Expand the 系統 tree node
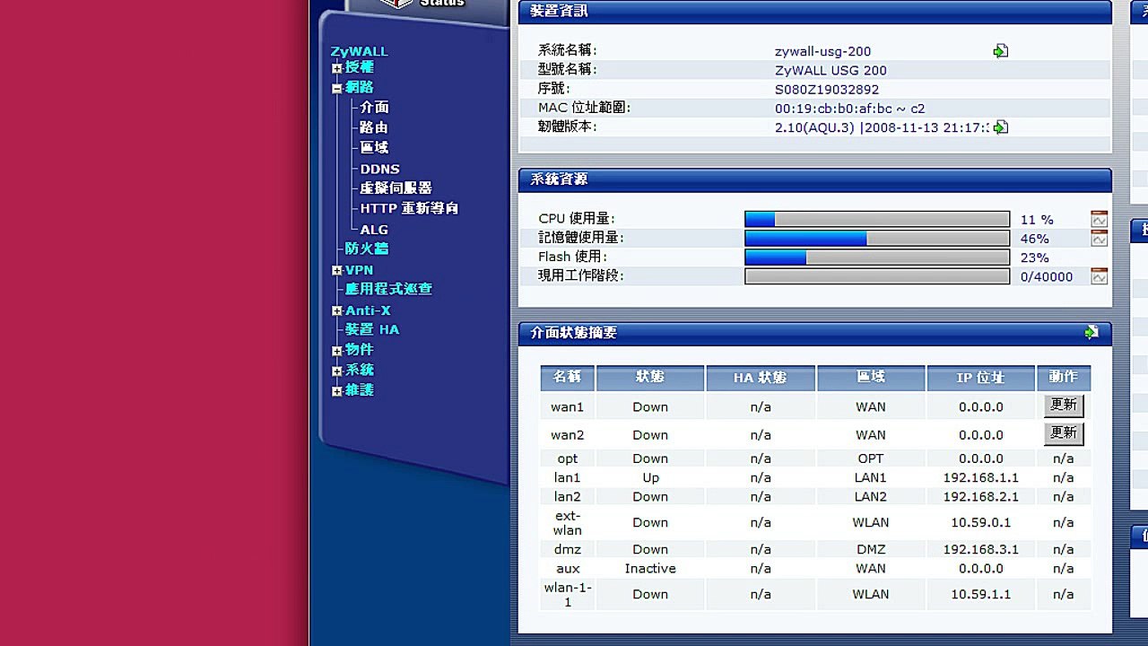 (337, 371)
